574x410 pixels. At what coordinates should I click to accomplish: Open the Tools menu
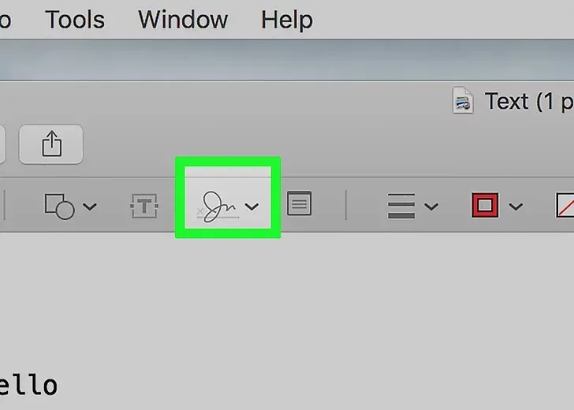point(75,20)
